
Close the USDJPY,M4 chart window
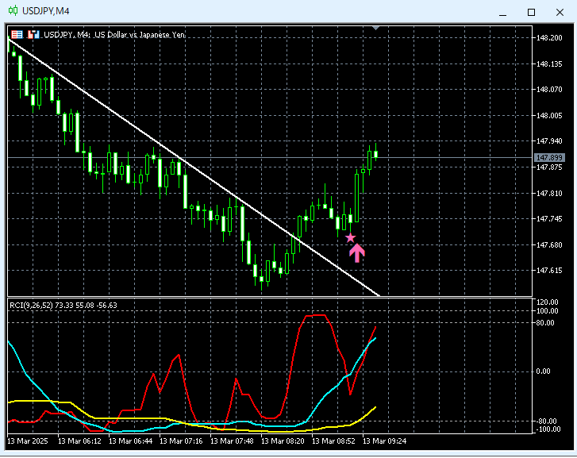pos(560,13)
